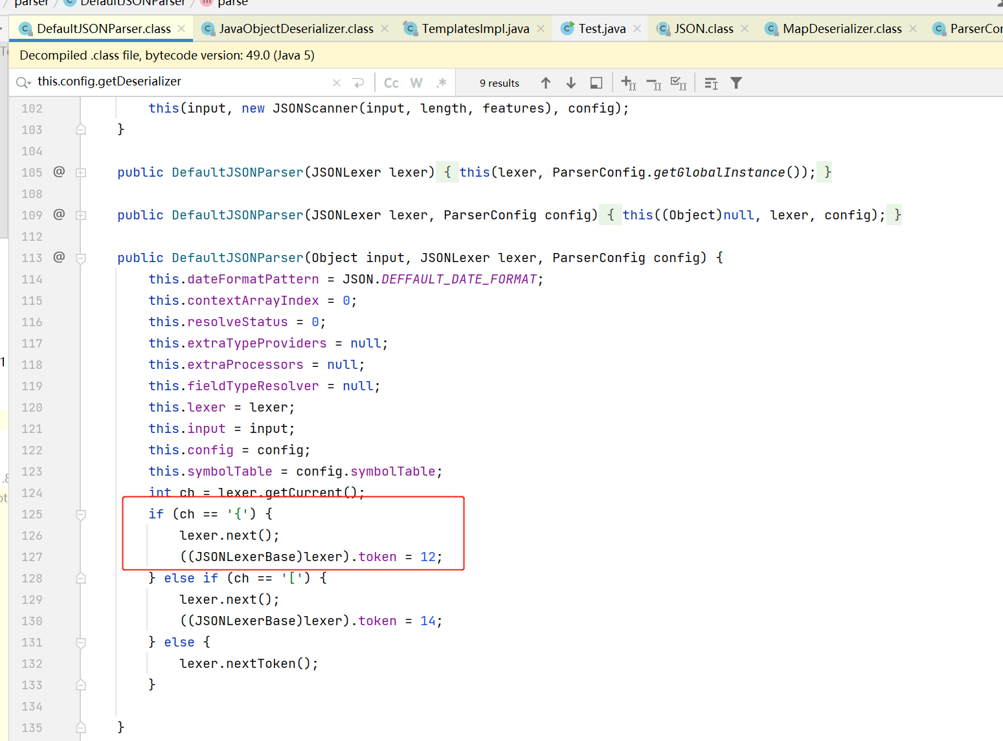This screenshot has width=1003, height=741.
Task: Click this.fieldTypeResolver on line 119
Action: click(x=234, y=386)
